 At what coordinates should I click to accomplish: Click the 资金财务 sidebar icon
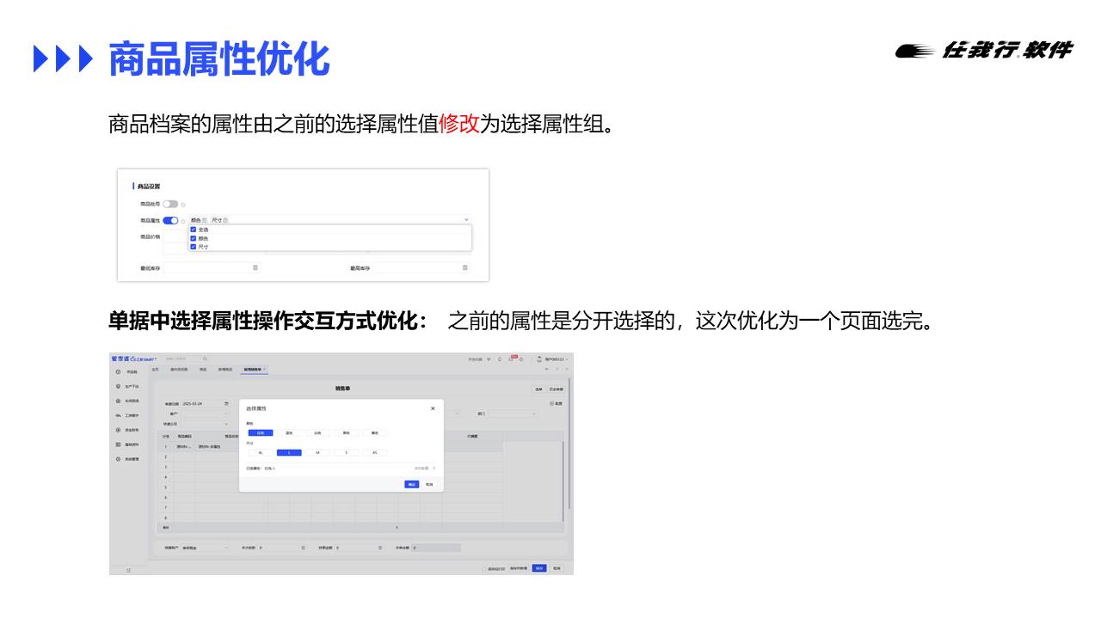coord(118,430)
